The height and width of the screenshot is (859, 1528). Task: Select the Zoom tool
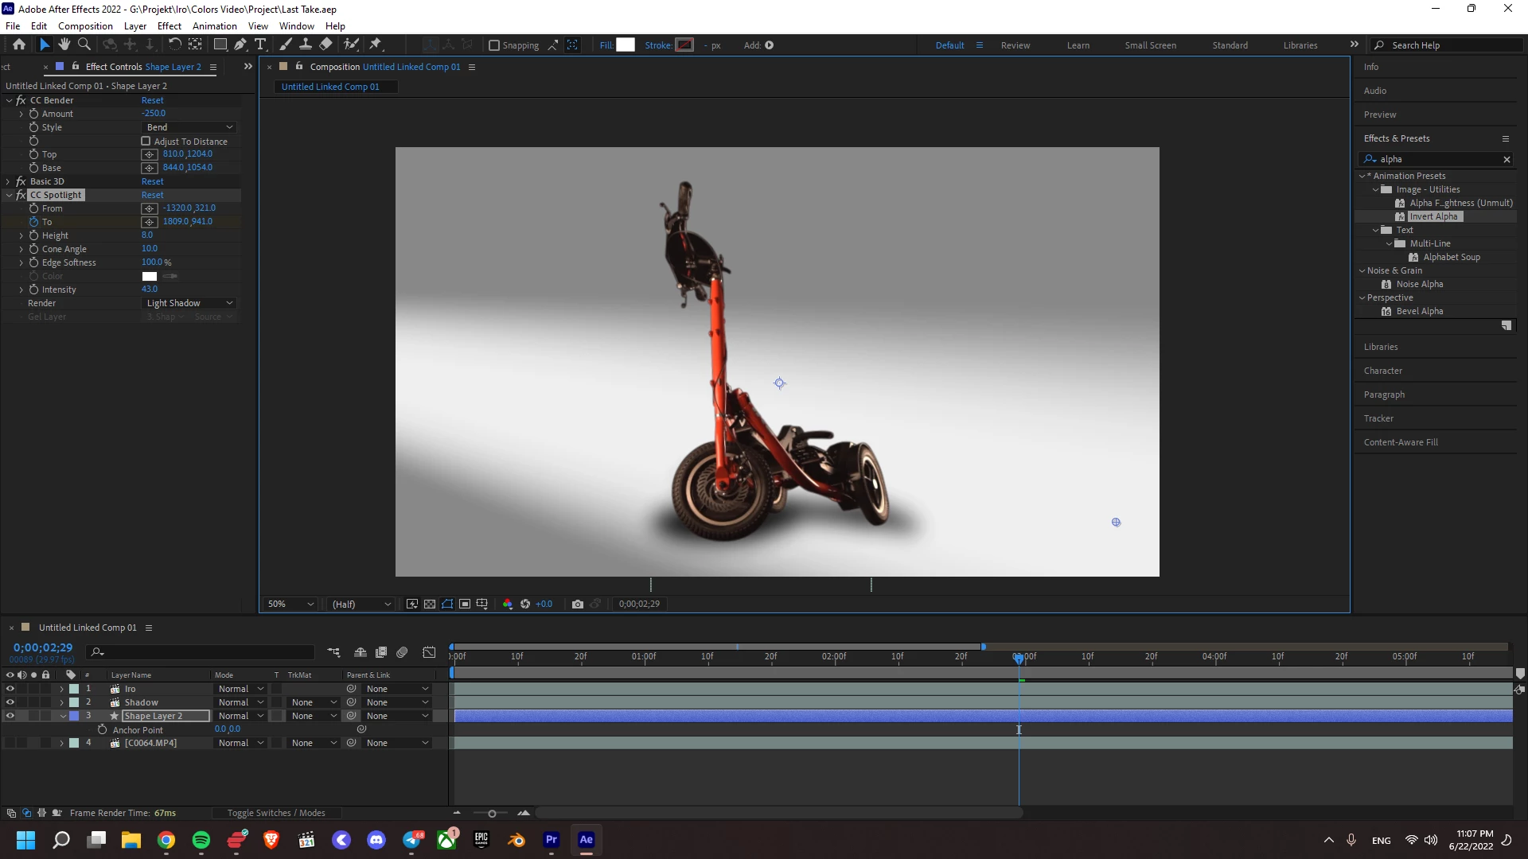click(x=84, y=45)
